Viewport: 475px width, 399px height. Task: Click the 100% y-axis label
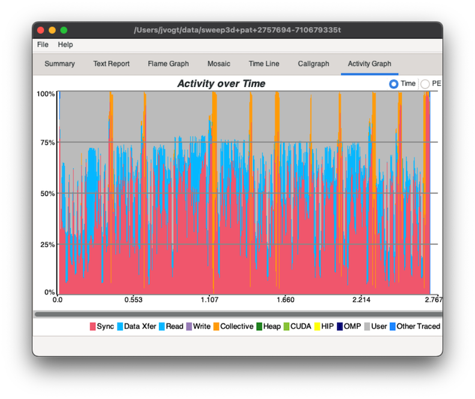(x=46, y=94)
